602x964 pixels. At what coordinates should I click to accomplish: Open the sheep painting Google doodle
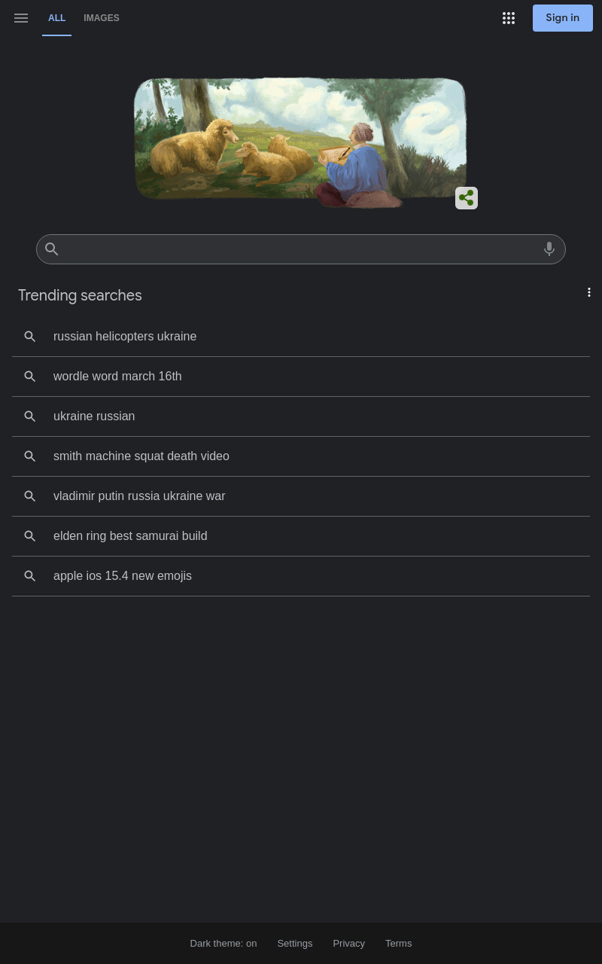[x=300, y=142]
